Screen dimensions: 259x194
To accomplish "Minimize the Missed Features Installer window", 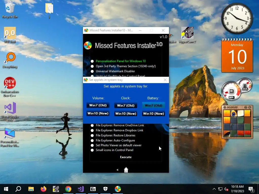I will click(140, 30).
